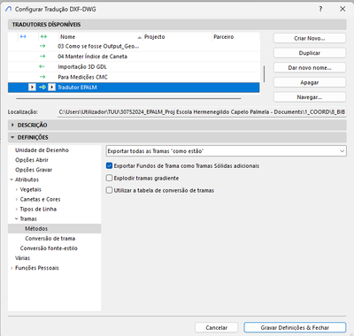Select translator 04 Manter Índice de Caneta

(x=92, y=56)
